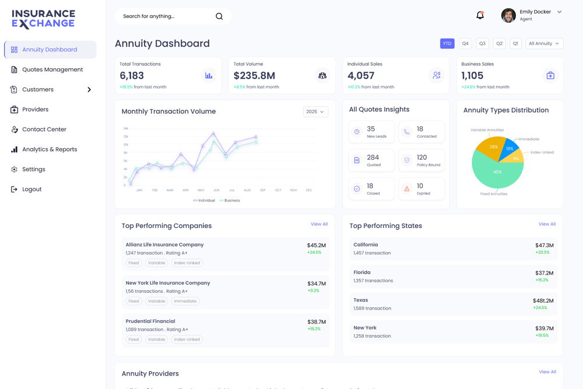This screenshot has width=583, height=389.
Task: Click the green Fixed Annuities pie slice
Action: pos(494,174)
